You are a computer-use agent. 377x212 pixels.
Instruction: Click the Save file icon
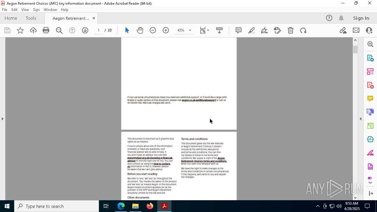pos(7,30)
